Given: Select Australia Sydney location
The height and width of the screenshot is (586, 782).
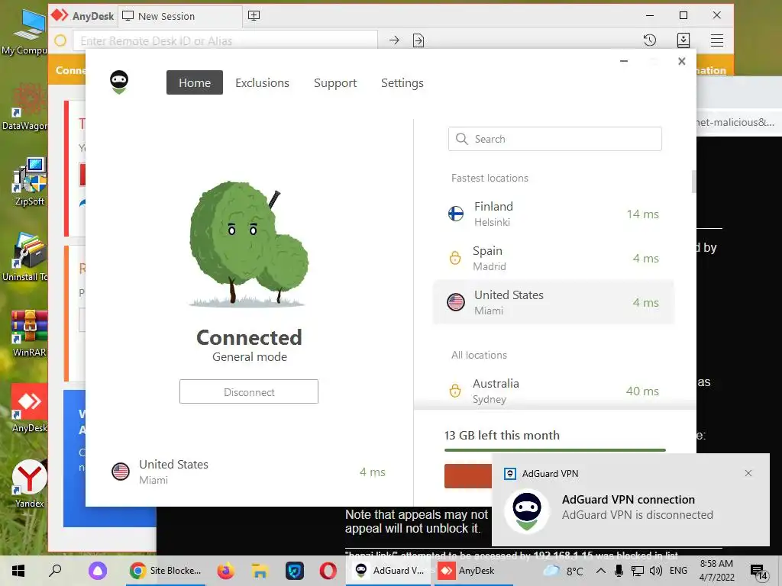Looking at the screenshot, I should (x=554, y=391).
